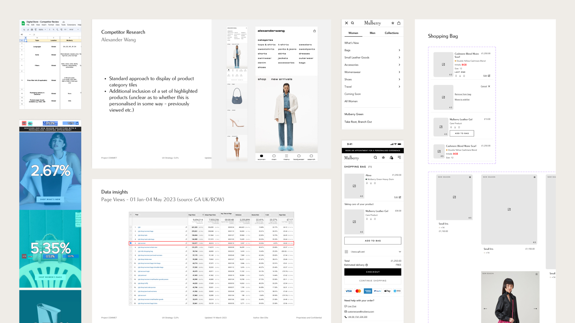Image resolution: width=575 pixels, height=323 pixels.
Task: Click CHECKOUT button in shopping bag
Action: pos(373,272)
